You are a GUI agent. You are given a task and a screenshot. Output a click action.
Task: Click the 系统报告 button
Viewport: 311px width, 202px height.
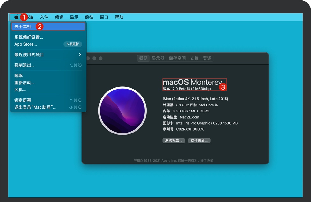coord(174,141)
